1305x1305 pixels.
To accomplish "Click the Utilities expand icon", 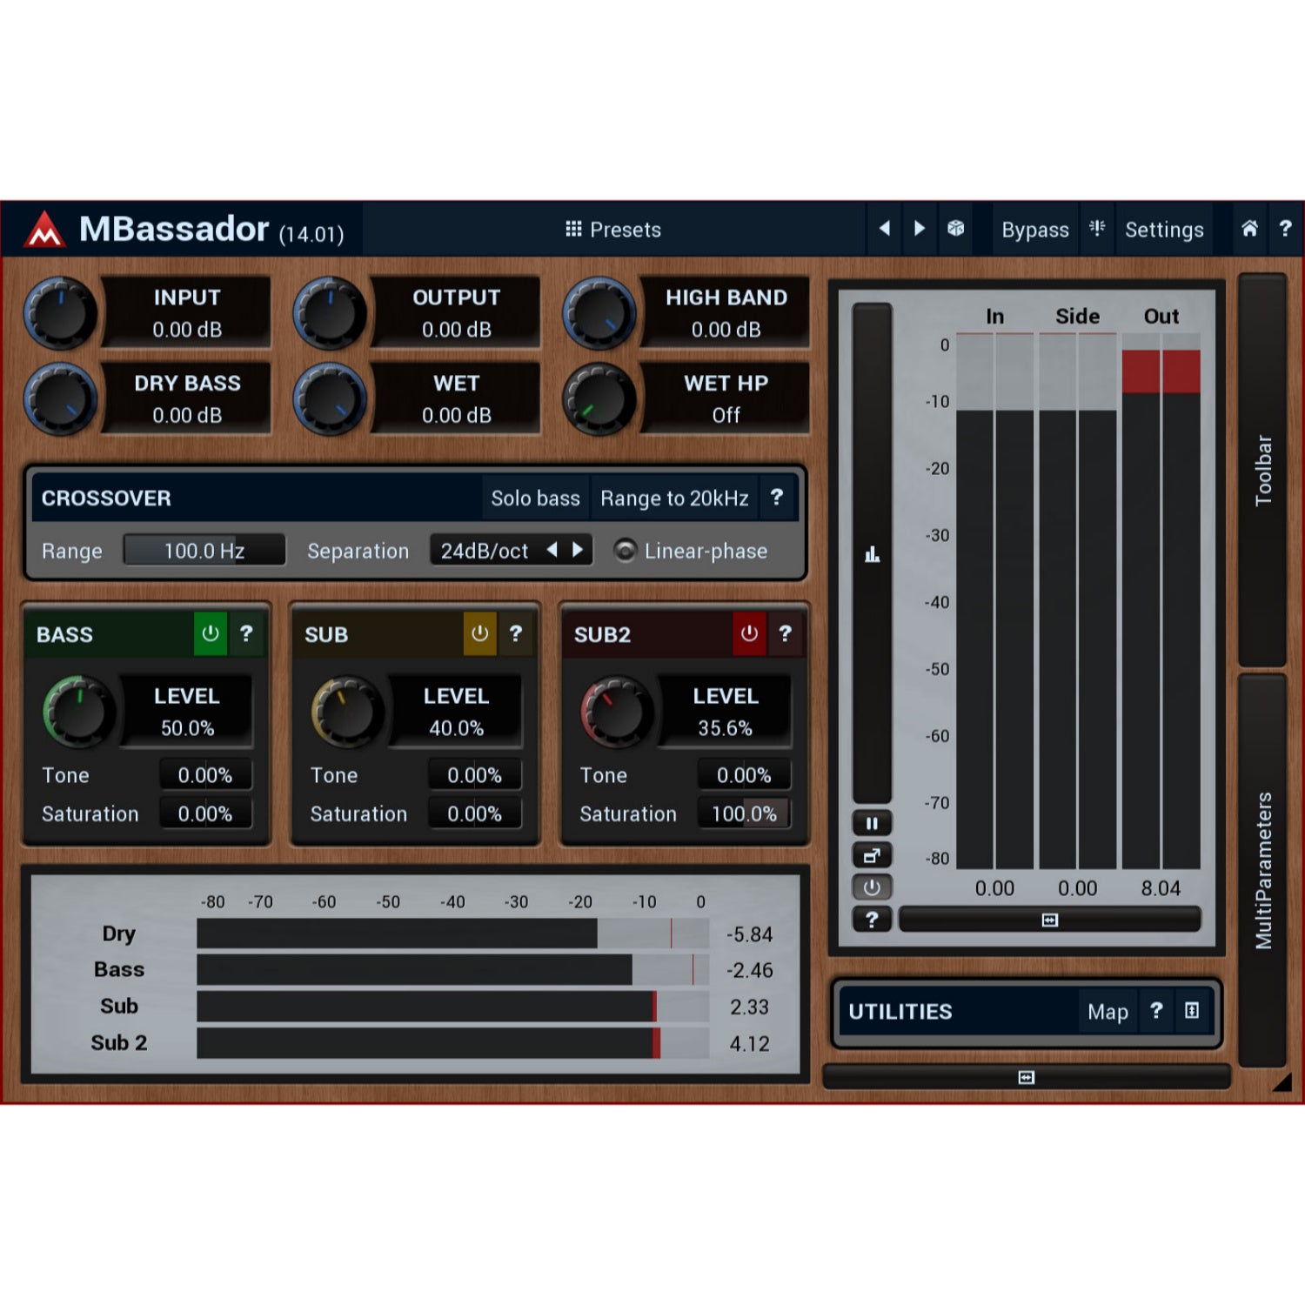I will [x=1192, y=1011].
